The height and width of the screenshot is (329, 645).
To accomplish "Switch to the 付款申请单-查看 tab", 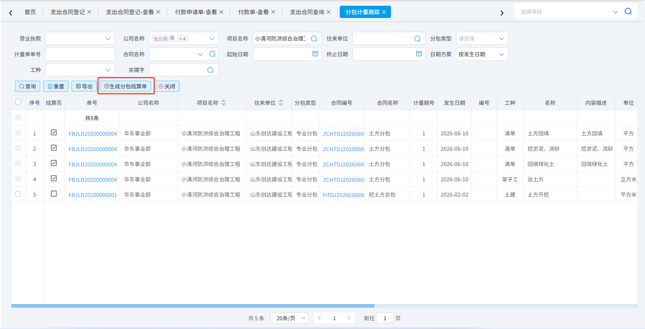I will (x=196, y=12).
